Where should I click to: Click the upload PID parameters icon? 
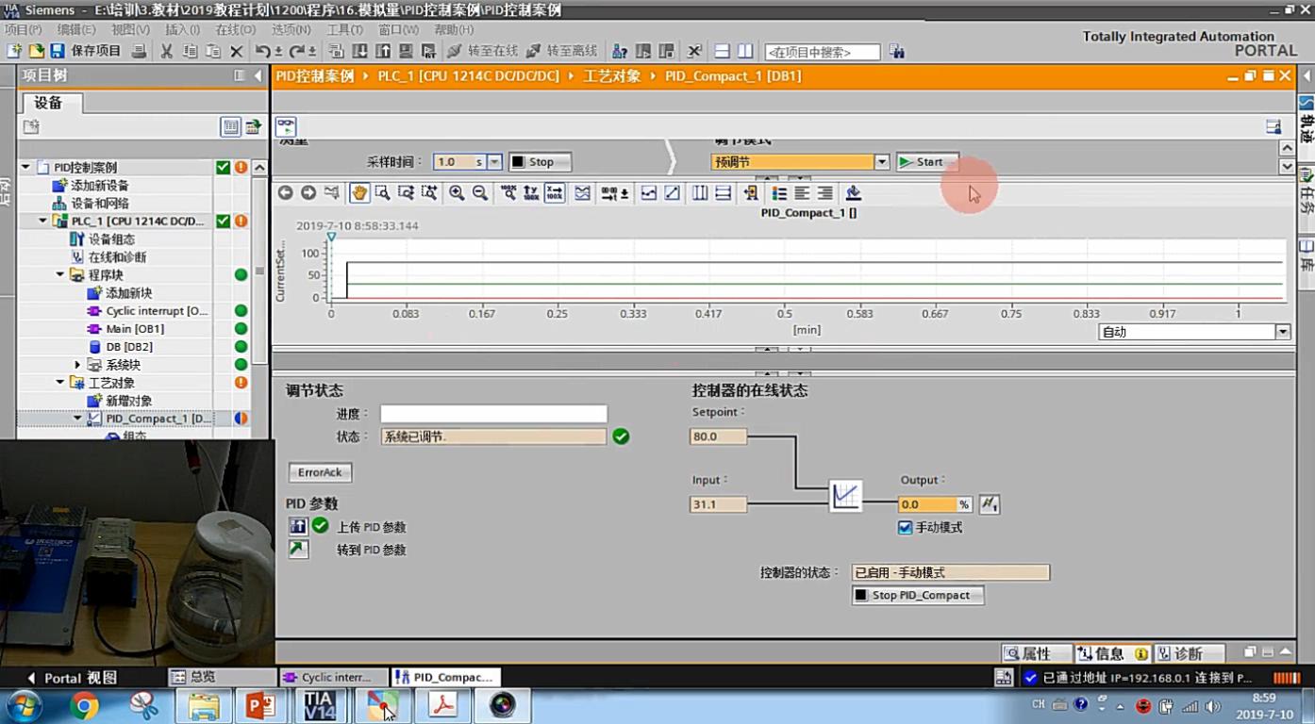click(298, 526)
